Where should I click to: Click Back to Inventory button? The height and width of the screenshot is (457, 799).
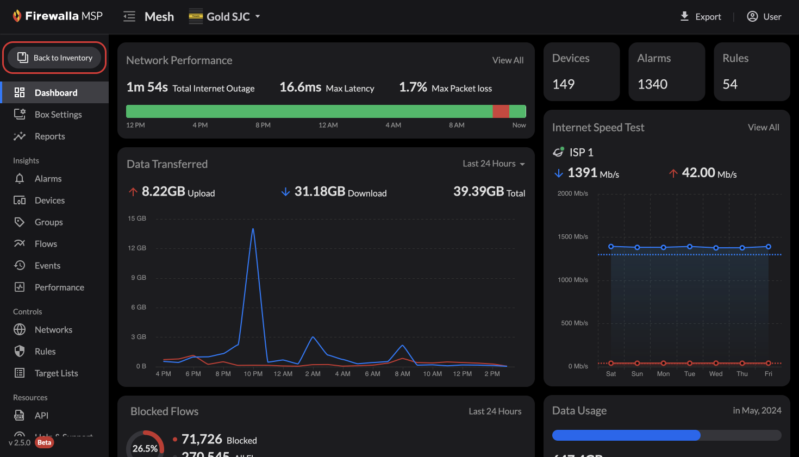[54, 58]
